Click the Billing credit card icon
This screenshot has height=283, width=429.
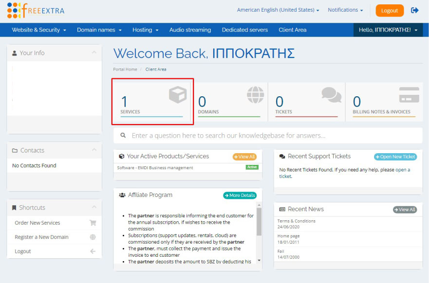click(409, 95)
